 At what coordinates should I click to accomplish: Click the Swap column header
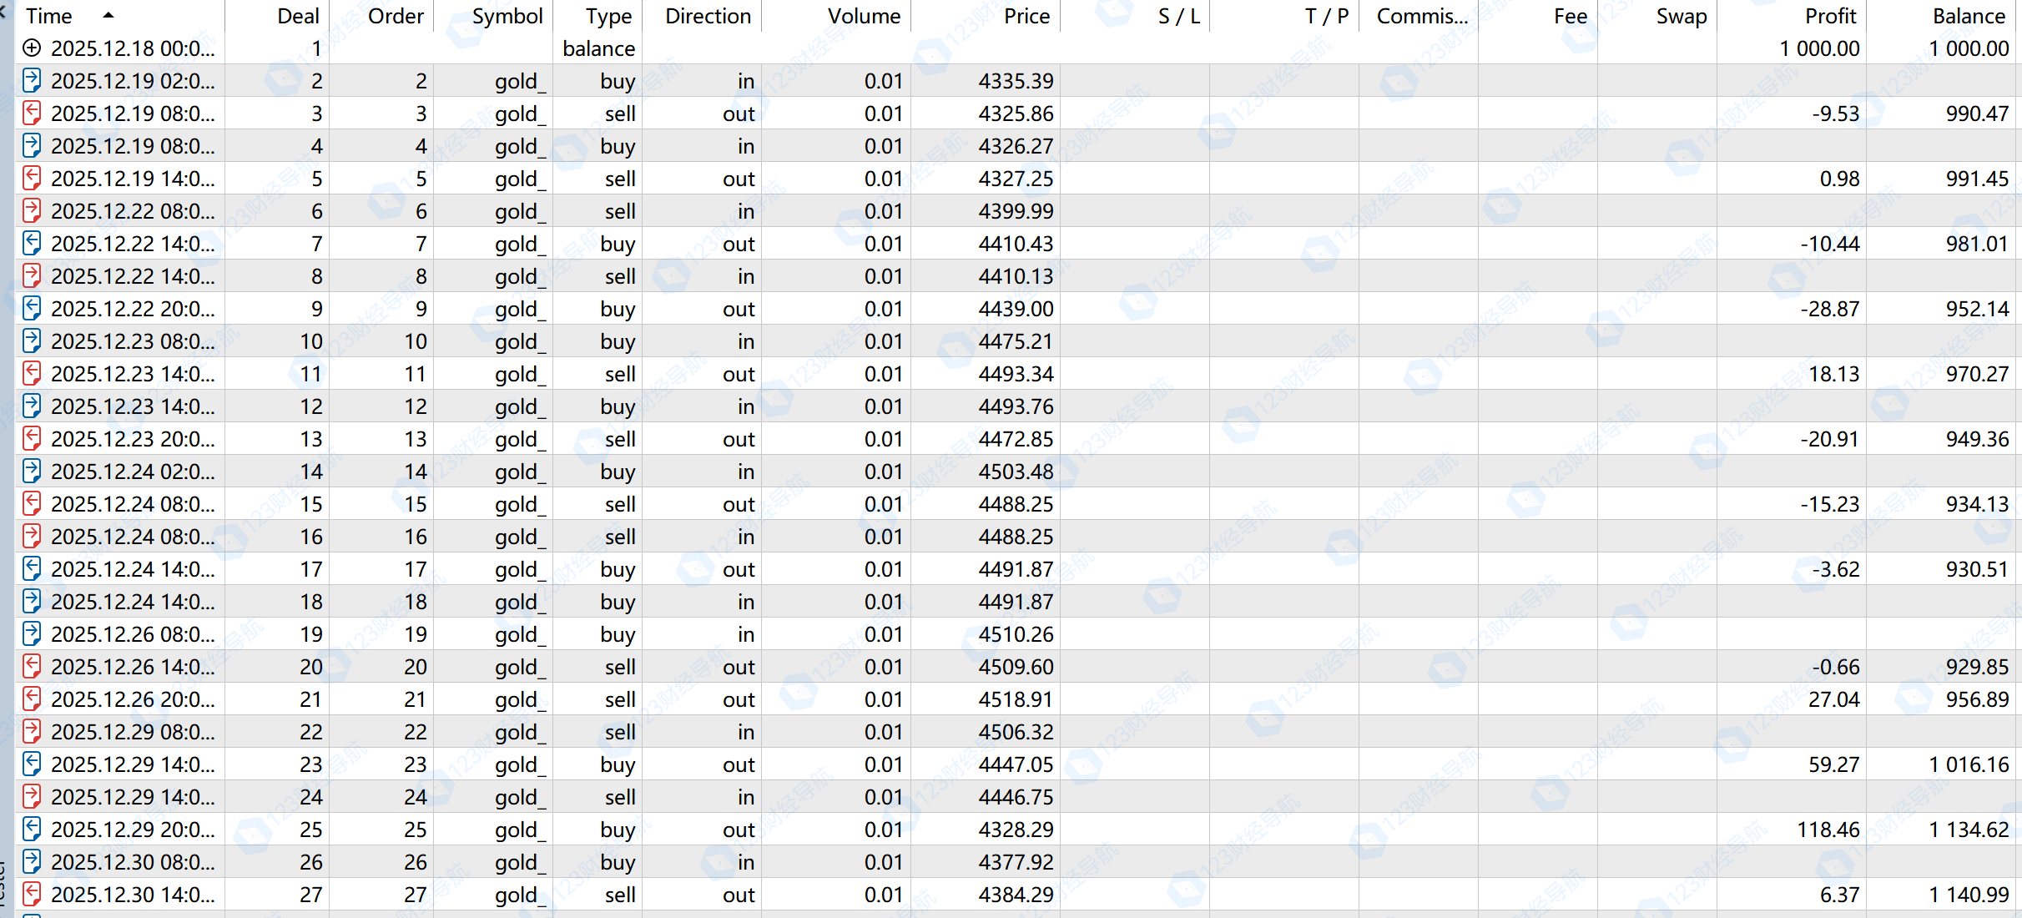[1681, 16]
